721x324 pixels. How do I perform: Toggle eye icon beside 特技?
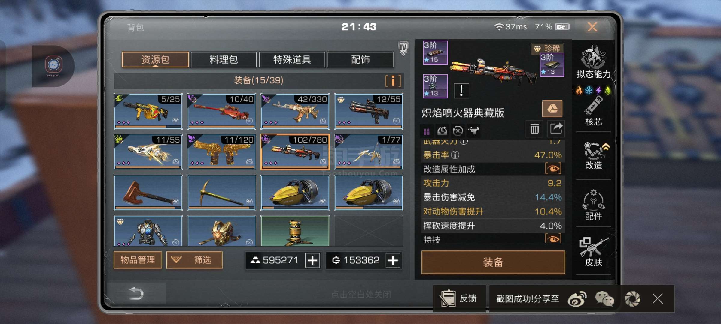553,238
